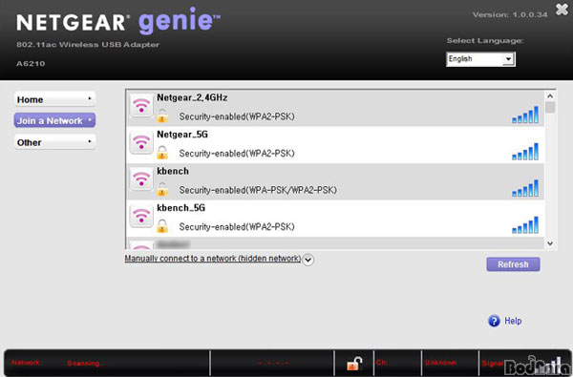Select the Join a Network menu
This screenshot has height=377, width=573.
coord(54,120)
